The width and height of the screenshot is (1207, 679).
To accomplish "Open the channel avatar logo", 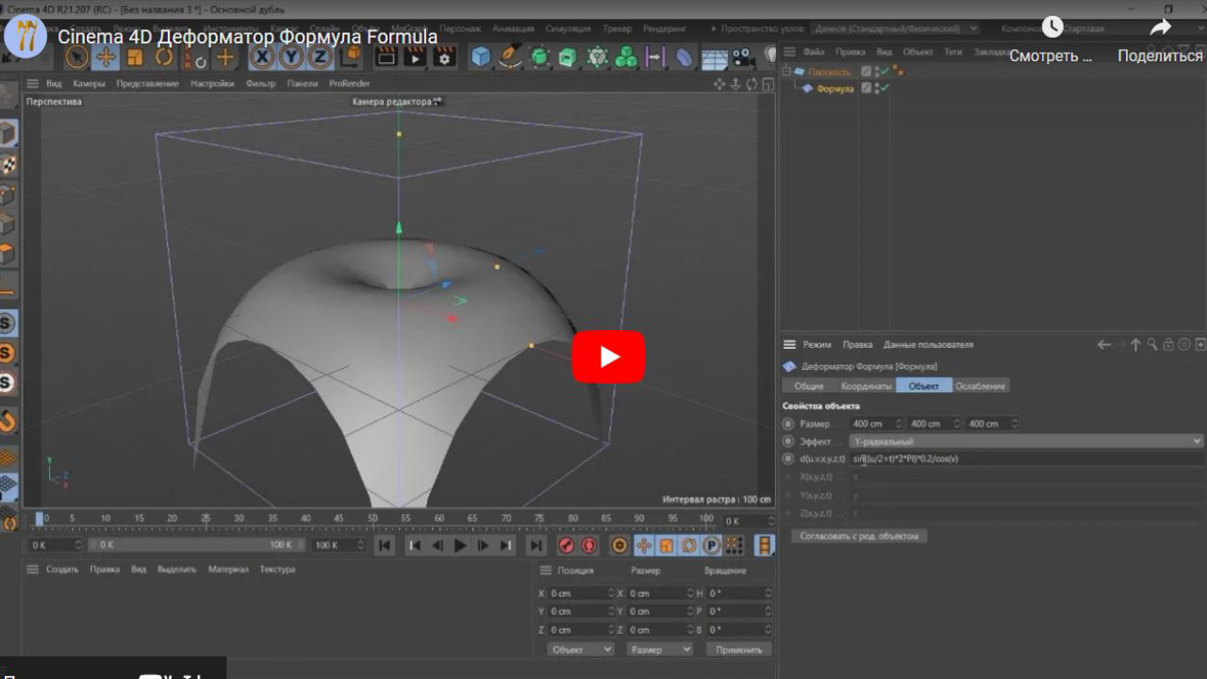I will (26, 37).
